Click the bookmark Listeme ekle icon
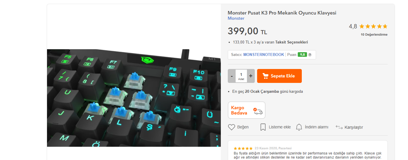The image size is (408, 160). [263, 127]
